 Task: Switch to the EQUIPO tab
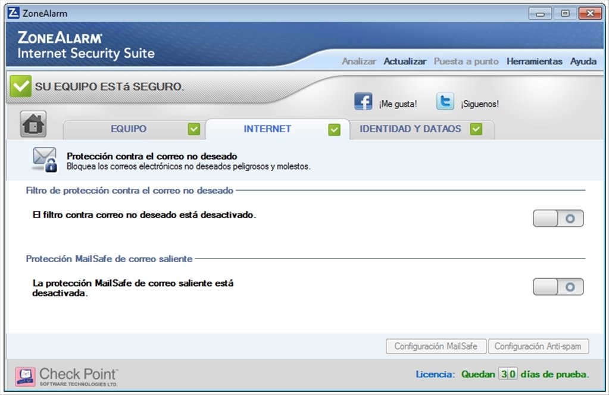click(133, 129)
